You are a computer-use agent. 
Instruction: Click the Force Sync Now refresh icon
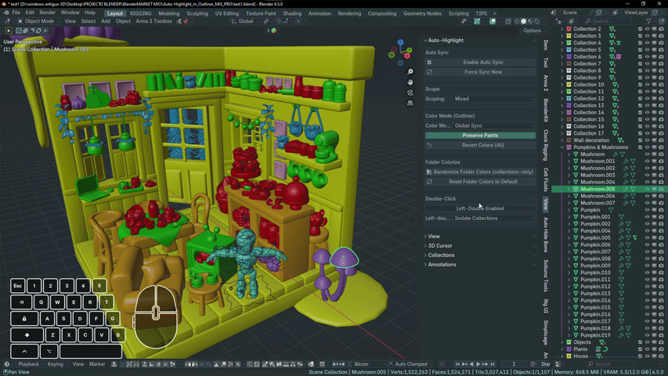pos(429,72)
